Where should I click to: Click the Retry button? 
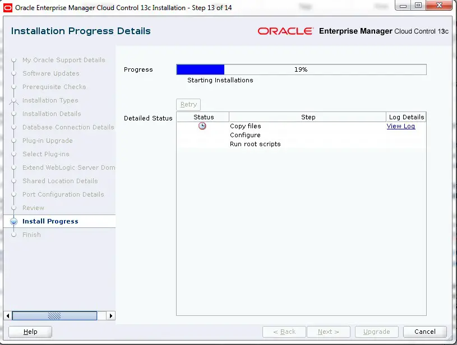click(x=188, y=105)
